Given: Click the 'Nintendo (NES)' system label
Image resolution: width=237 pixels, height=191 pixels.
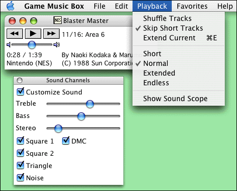Looking at the screenshot, I should click(29, 63).
